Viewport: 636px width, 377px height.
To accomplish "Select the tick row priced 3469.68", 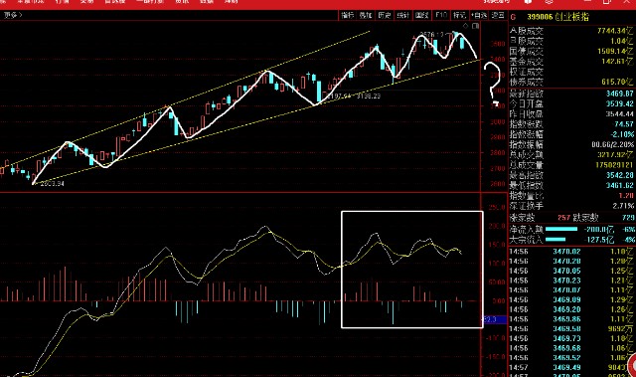I will point(572,348).
